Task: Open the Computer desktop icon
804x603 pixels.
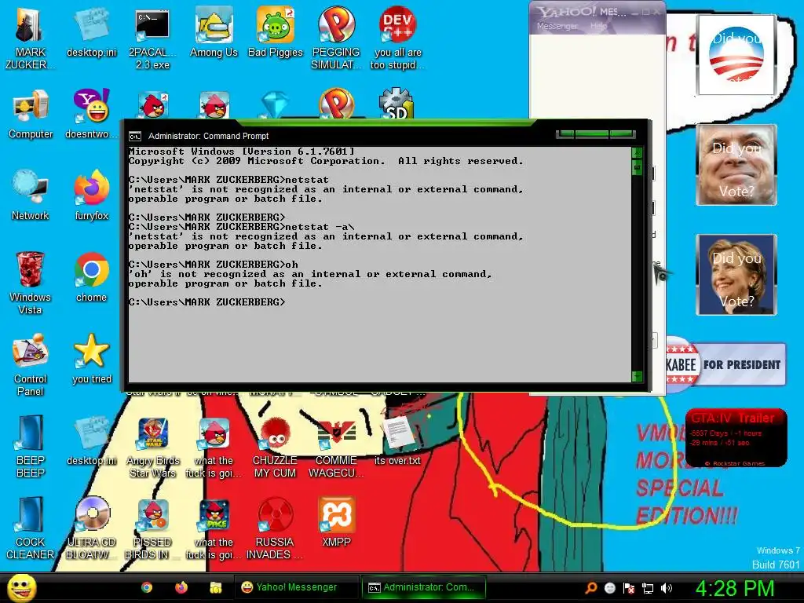Action: 31,114
